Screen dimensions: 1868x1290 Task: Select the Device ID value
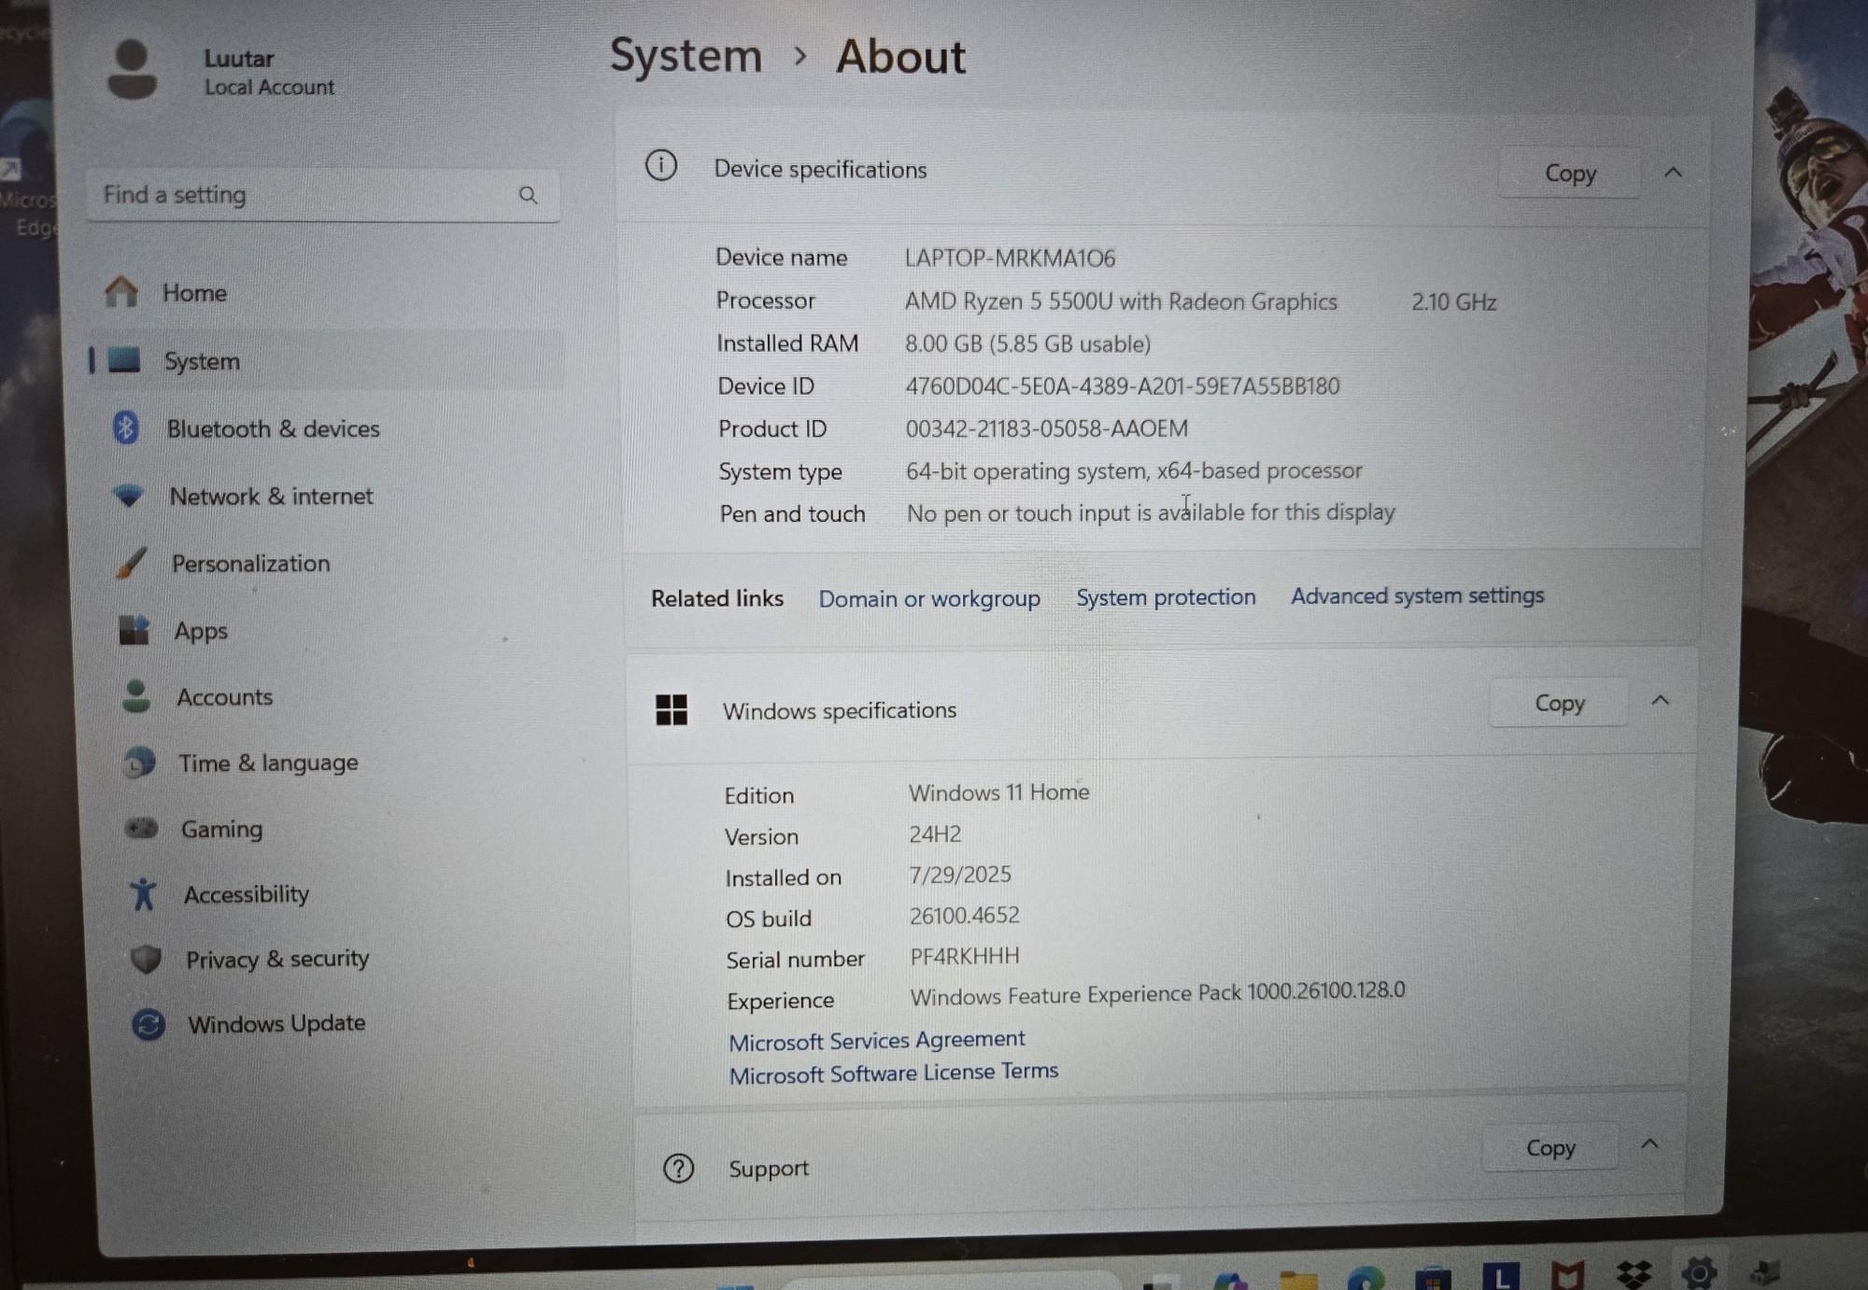click(x=1123, y=386)
